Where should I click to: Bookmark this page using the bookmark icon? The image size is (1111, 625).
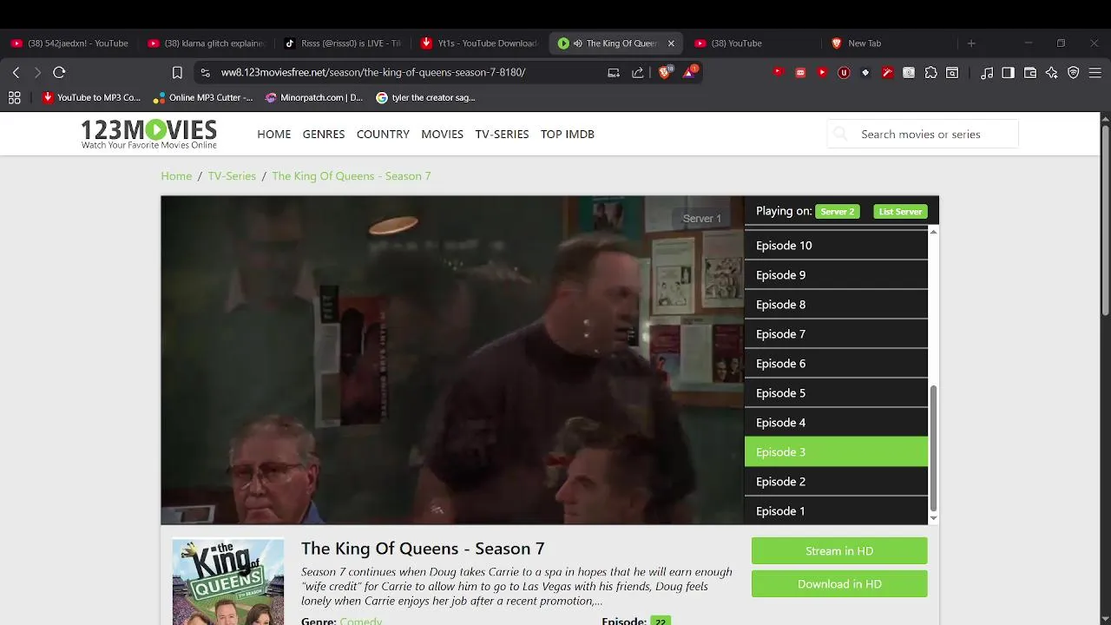[177, 73]
